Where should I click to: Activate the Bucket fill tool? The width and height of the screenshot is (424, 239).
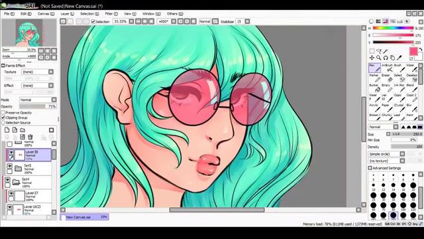(x=374, y=88)
